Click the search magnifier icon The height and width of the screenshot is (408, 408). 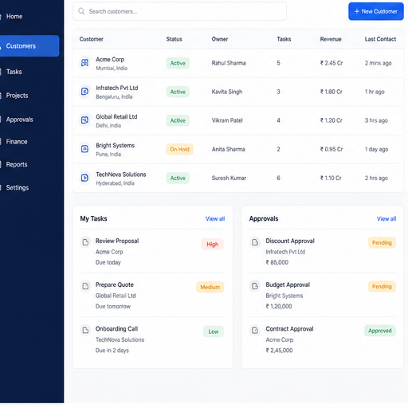tap(81, 11)
